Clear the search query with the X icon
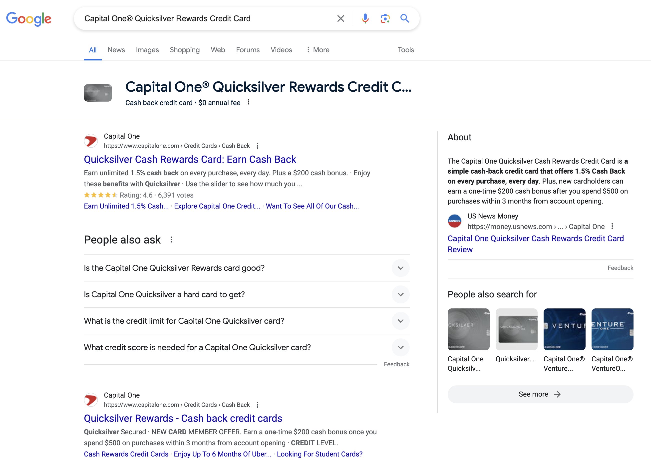 pos(340,18)
